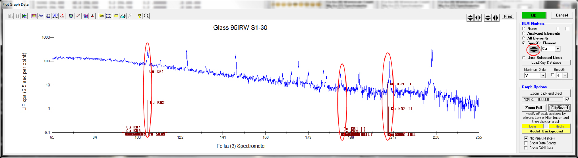The width and height of the screenshot is (578, 158).
Task: Open the magnifying glass zoom tool
Action: tap(146, 16)
